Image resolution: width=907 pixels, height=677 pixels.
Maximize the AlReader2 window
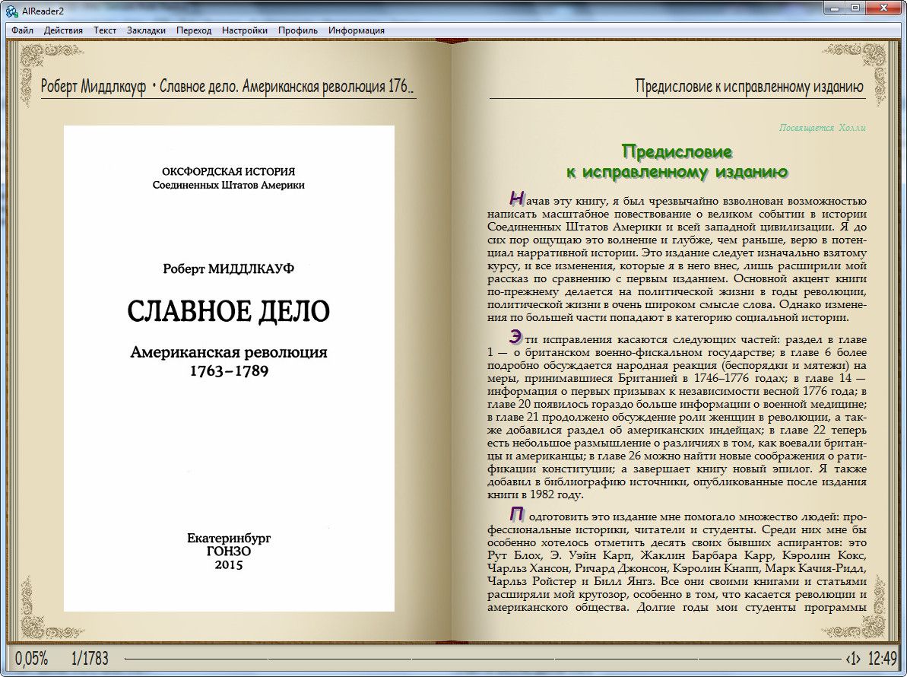855,8
